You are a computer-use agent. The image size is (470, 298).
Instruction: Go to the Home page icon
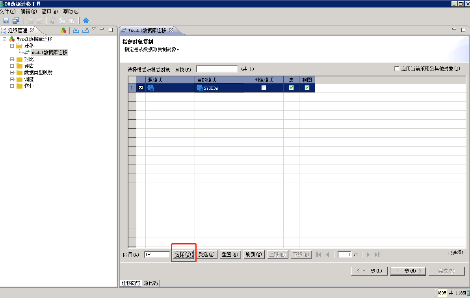86,20
